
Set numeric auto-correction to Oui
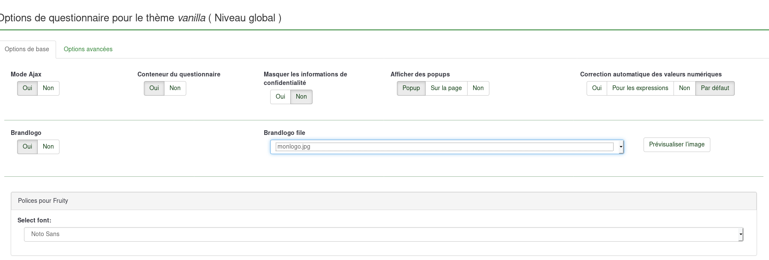597,88
